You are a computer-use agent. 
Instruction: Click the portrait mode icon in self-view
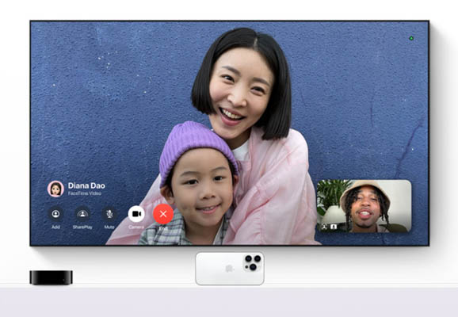[334, 227]
